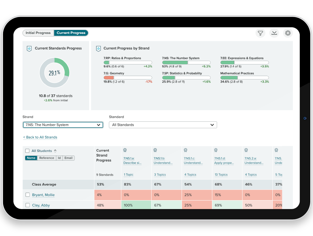Click the ribbon icon above 7.NS.1.a

coord(125,150)
